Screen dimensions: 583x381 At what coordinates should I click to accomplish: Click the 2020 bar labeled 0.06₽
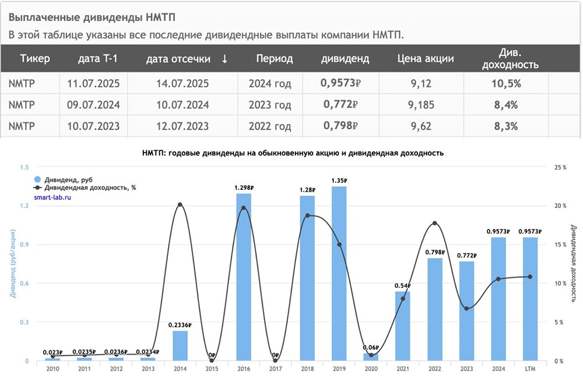click(x=371, y=357)
